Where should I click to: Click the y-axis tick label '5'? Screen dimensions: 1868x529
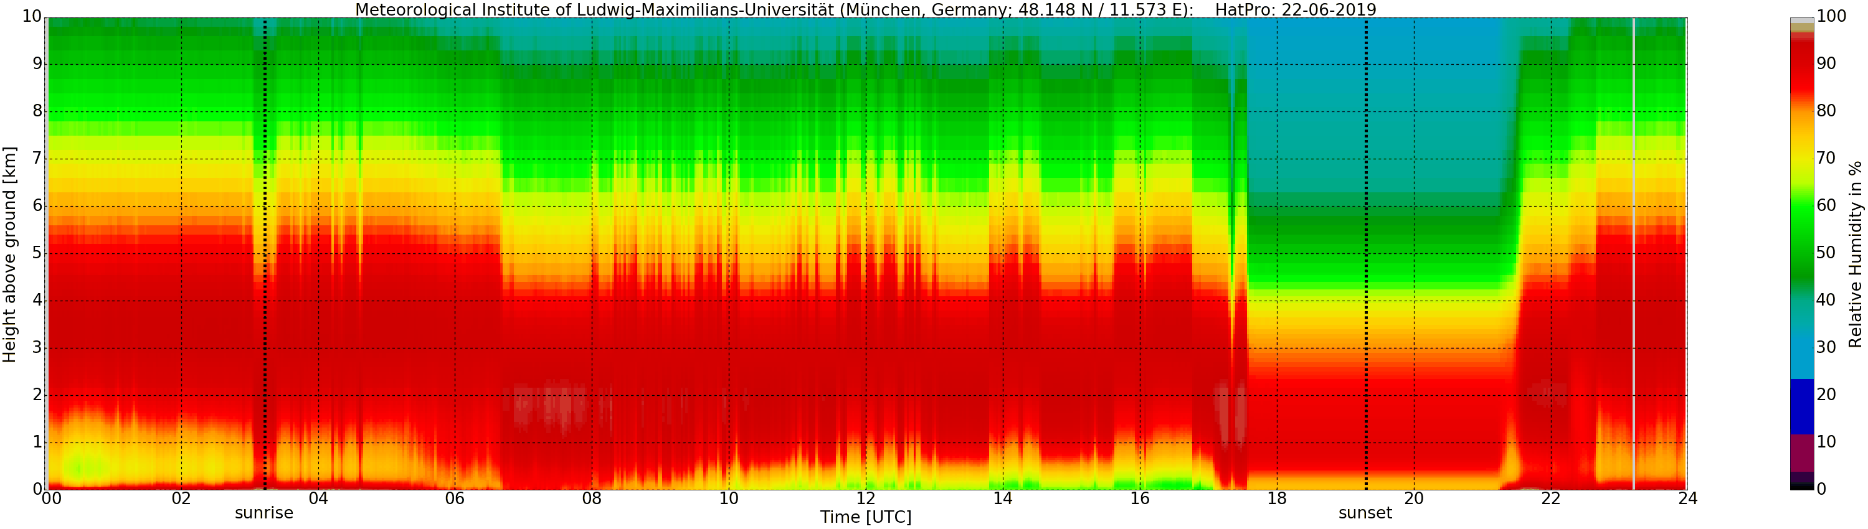tap(38, 253)
